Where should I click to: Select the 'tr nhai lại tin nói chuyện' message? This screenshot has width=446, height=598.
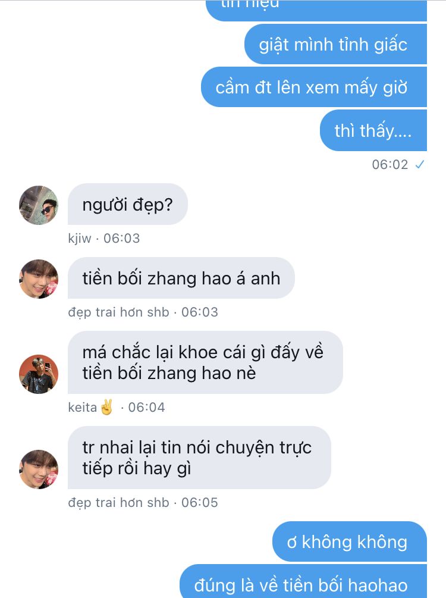click(199, 458)
